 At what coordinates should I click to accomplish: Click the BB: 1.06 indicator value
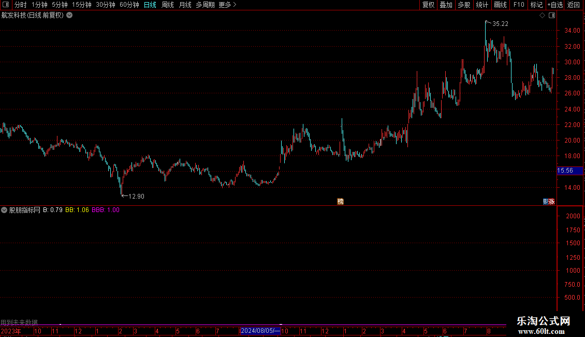click(77, 210)
